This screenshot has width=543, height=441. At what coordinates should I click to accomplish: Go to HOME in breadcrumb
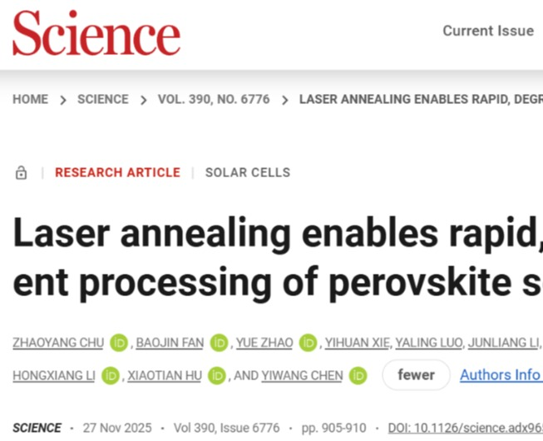[31, 99]
